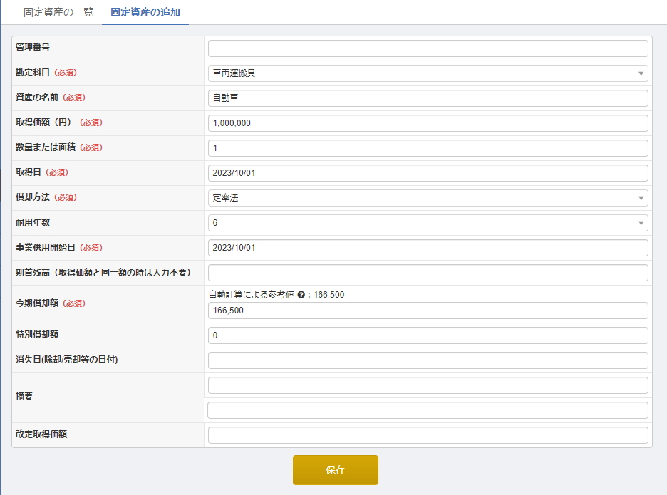
Task: Click the second 摘要 text field
Action: [x=428, y=410]
